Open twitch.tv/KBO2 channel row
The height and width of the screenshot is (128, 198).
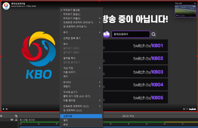[x=136, y=58]
